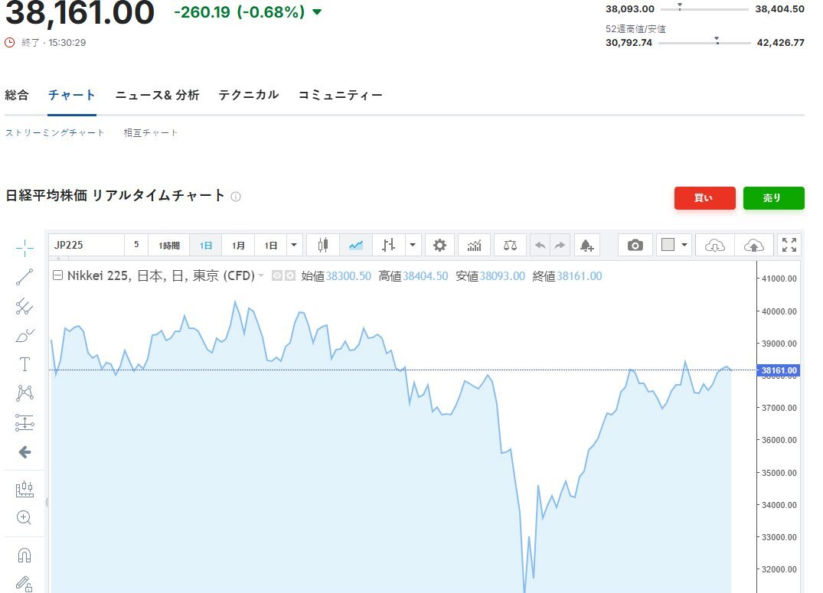Open the indicators menu
Image resolution: width=823 pixels, height=593 pixels.
tap(475, 245)
